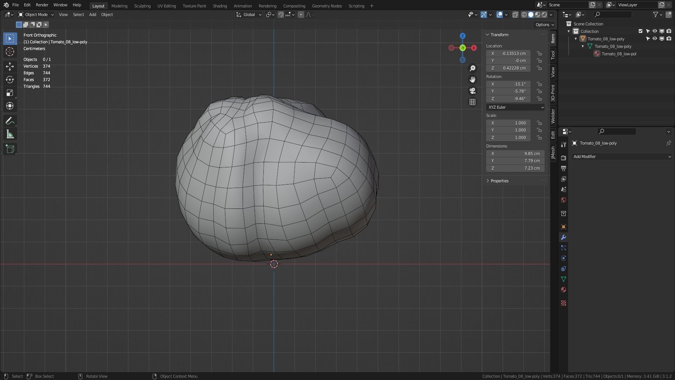Open the Physics properties tab

(564, 259)
